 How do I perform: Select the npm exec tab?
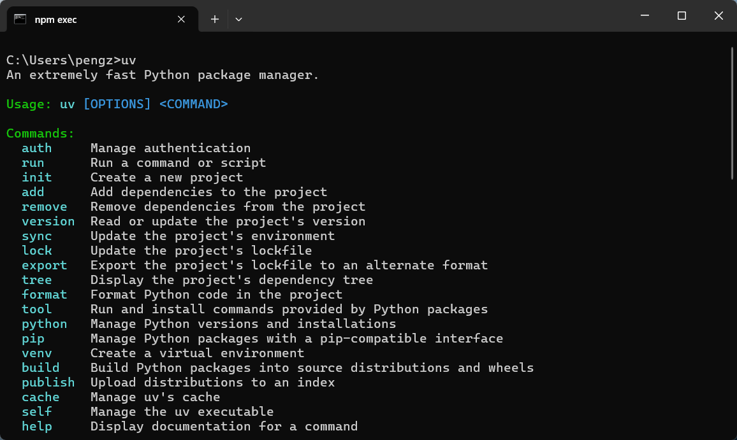(x=96, y=19)
